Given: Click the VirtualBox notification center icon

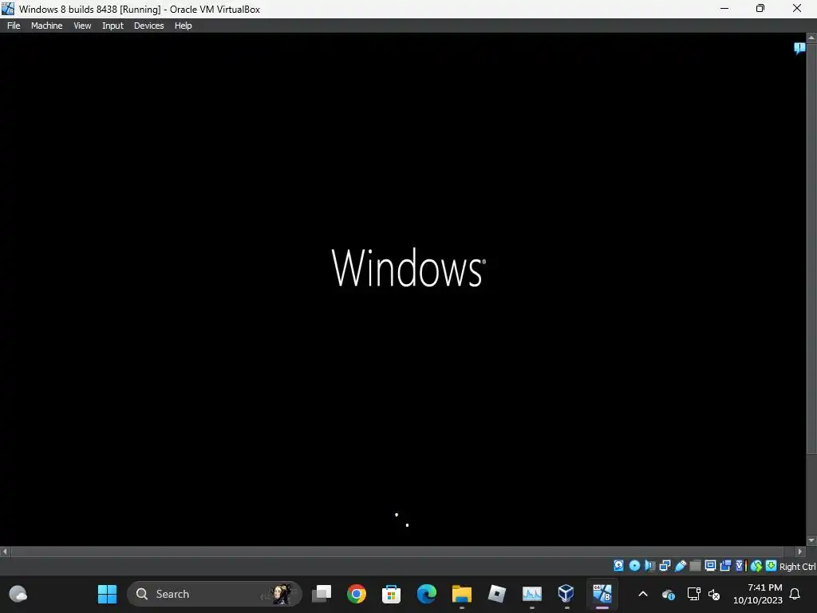Looking at the screenshot, I should [799, 49].
